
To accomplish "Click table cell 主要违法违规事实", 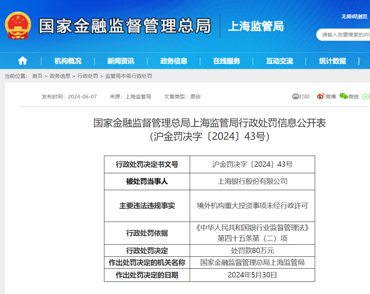I will (147, 206).
